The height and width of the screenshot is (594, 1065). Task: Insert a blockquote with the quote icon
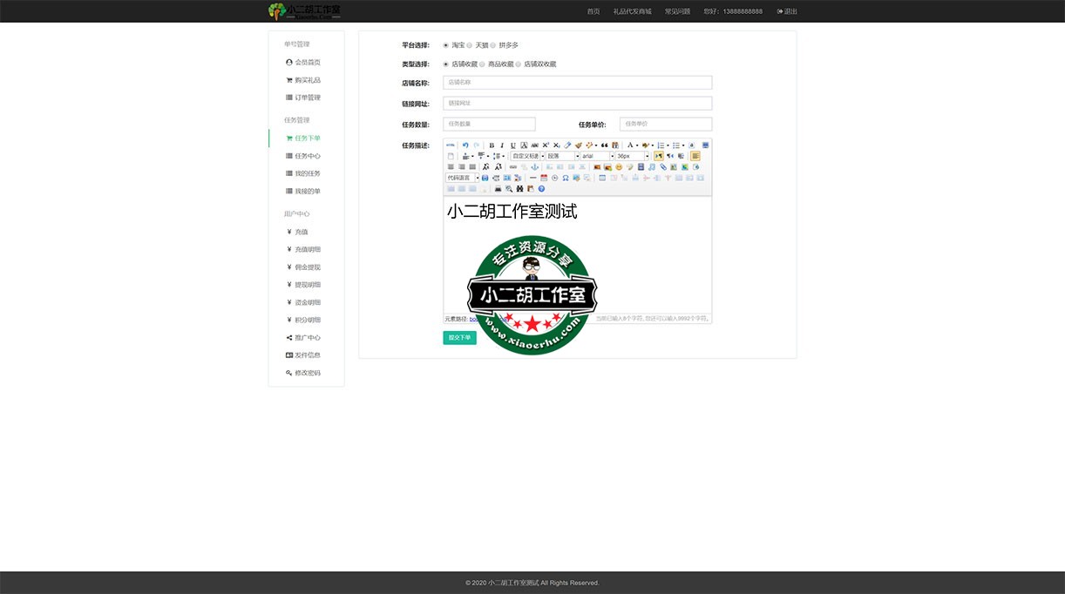coord(605,145)
